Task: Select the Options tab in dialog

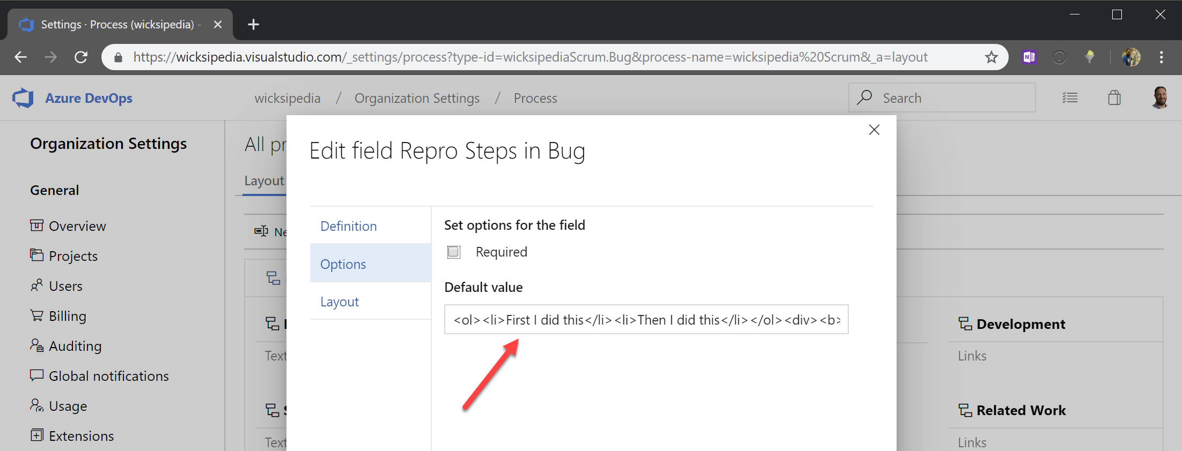Action: [x=343, y=264]
